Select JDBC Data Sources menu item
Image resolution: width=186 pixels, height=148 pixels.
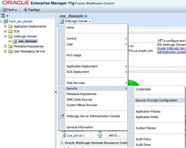(93, 100)
